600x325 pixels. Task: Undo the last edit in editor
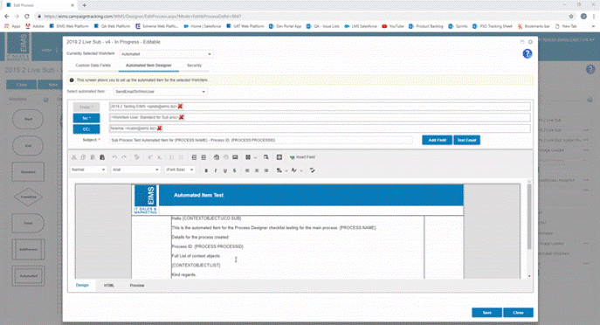[114, 157]
